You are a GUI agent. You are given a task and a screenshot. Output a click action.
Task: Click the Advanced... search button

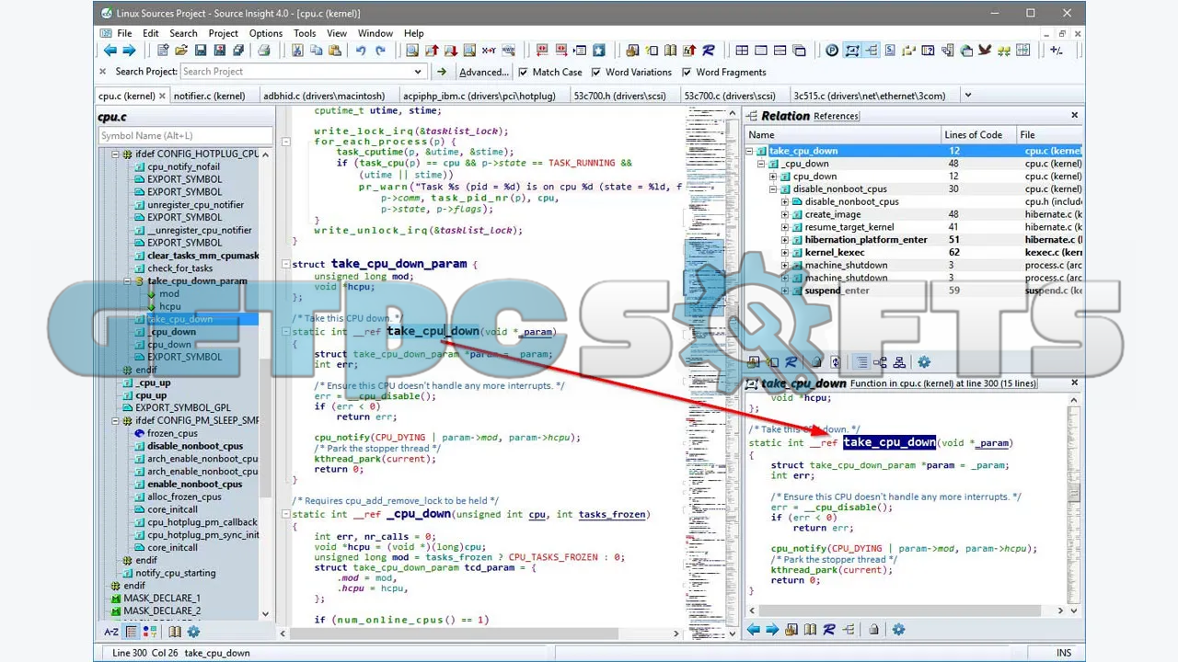tap(484, 72)
